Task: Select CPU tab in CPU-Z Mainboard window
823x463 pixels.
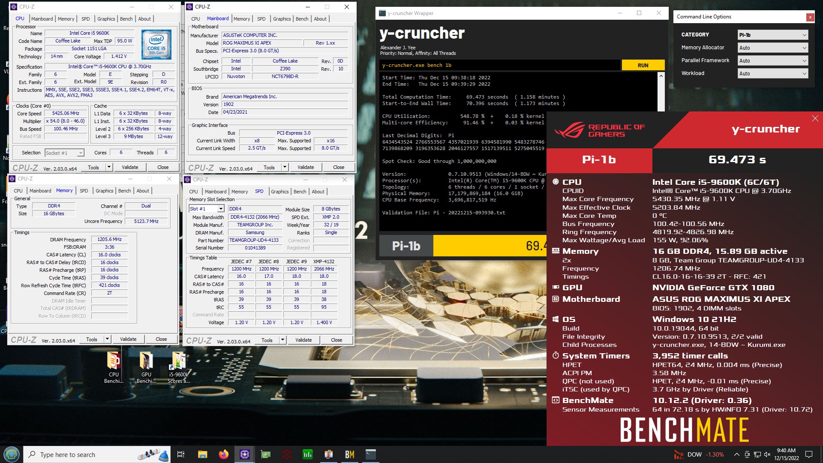Action: pos(195,19)
